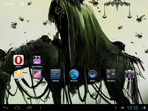This screenshot has width=148, height=111.
Task: Tap the battery charging indicator
Action: (145, 108)
